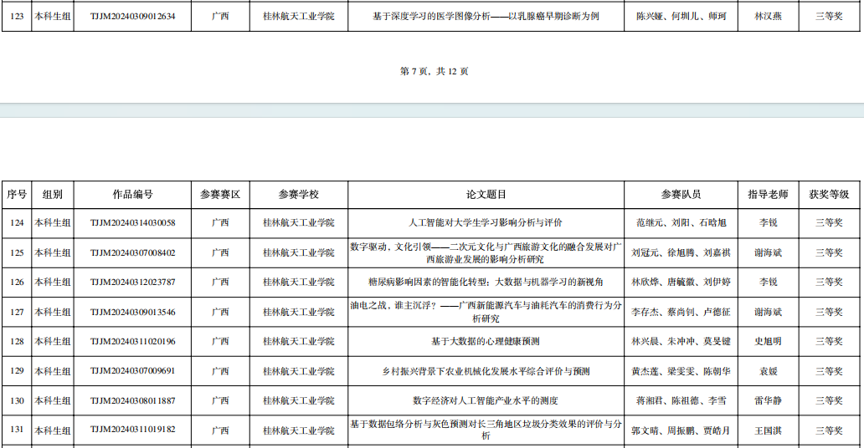Click the paper title '基于大数据的心理健康预测'
This screenshot has height=448, width=864.
[x=486, y=341]
